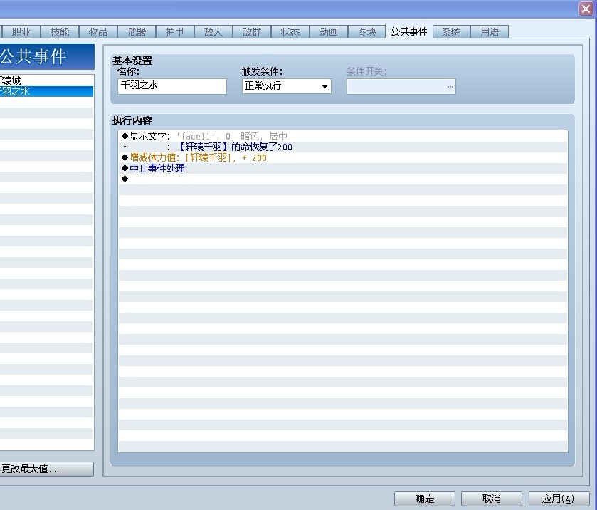Select the 的命恢复了200 text line
Image resolution: width=597 pixels, height=510 pixels.
coord(343,147)
